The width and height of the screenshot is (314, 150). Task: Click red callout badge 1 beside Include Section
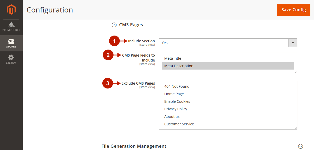click(x=115, y=41)
